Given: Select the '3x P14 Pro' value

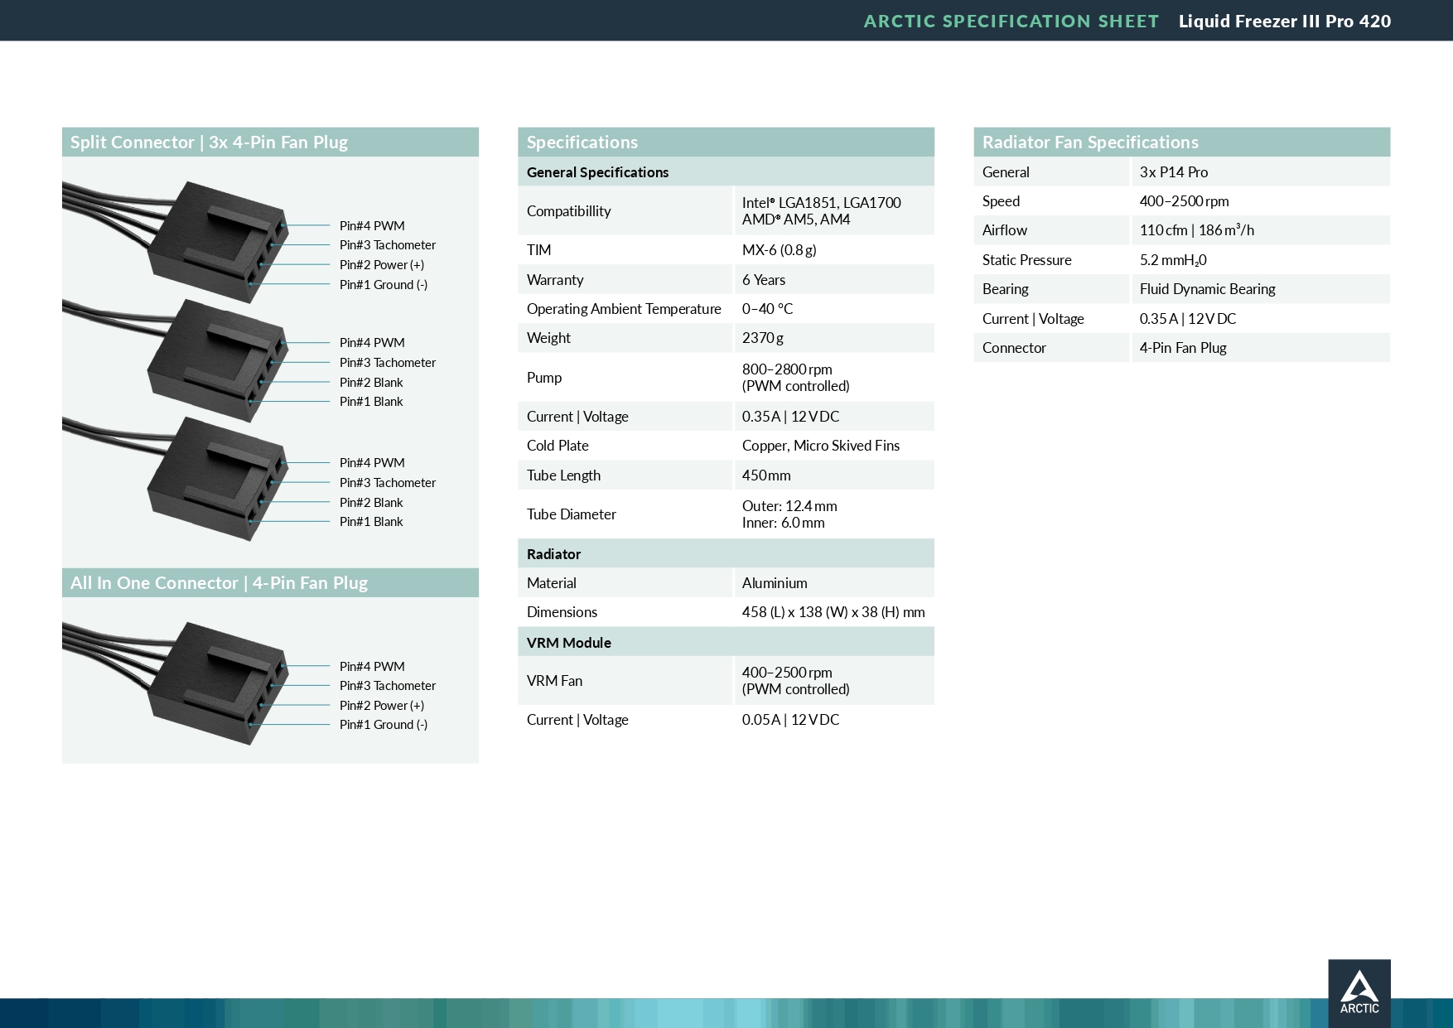Looking at the screenshot, I should point(1174,172).
